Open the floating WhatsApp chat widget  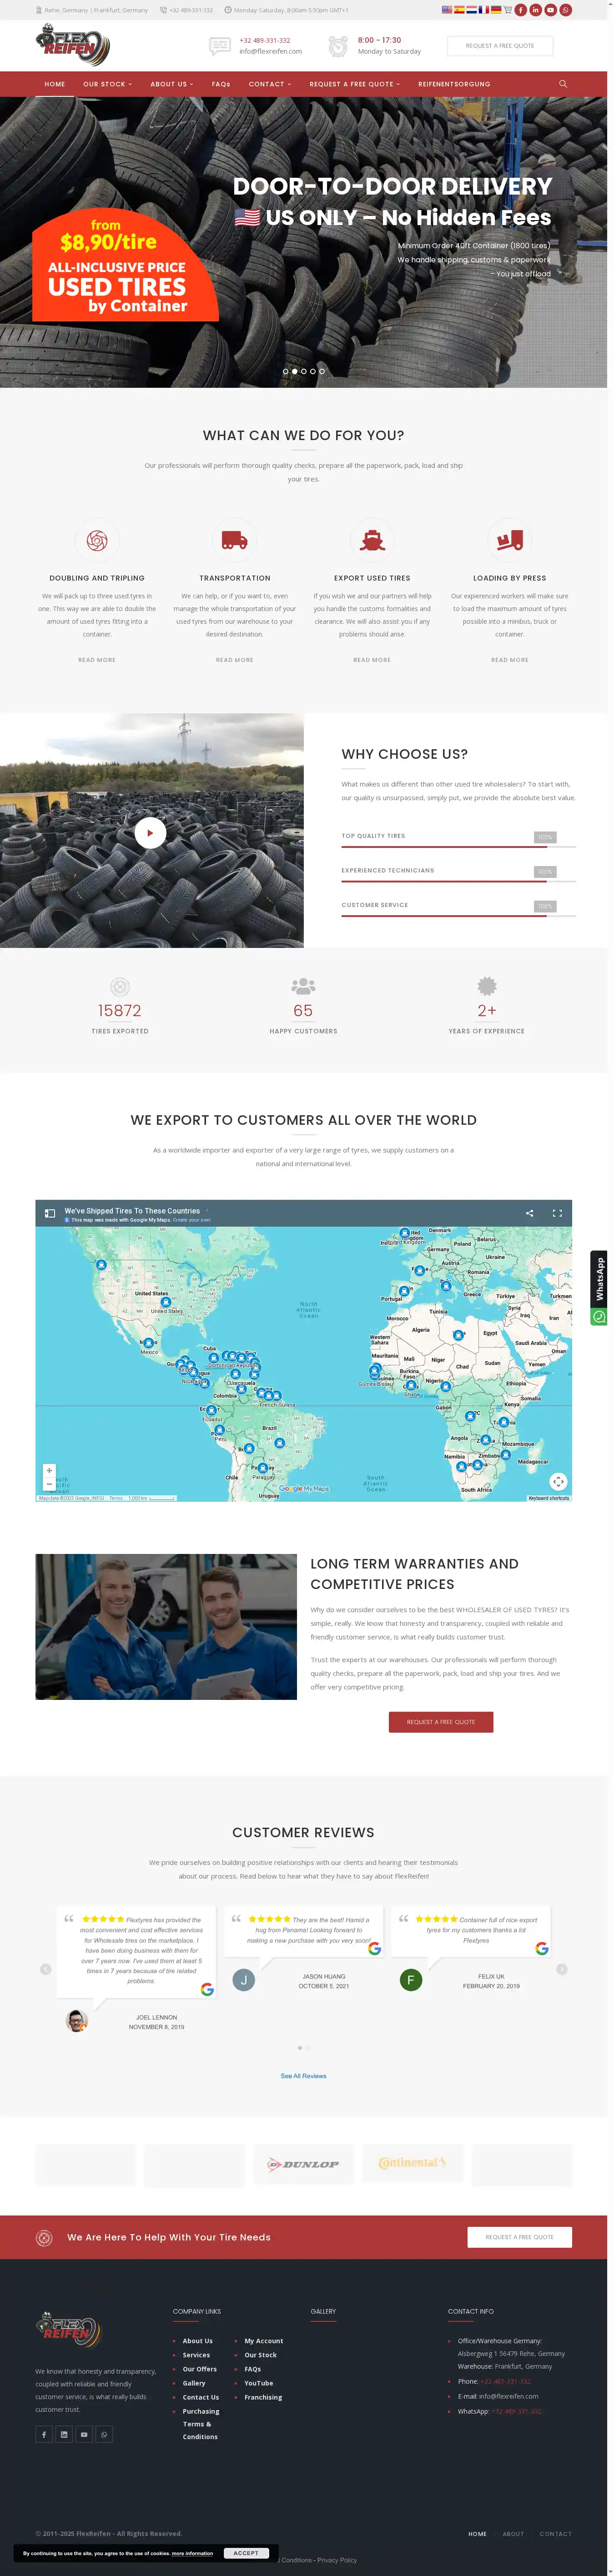point(598,1288)
